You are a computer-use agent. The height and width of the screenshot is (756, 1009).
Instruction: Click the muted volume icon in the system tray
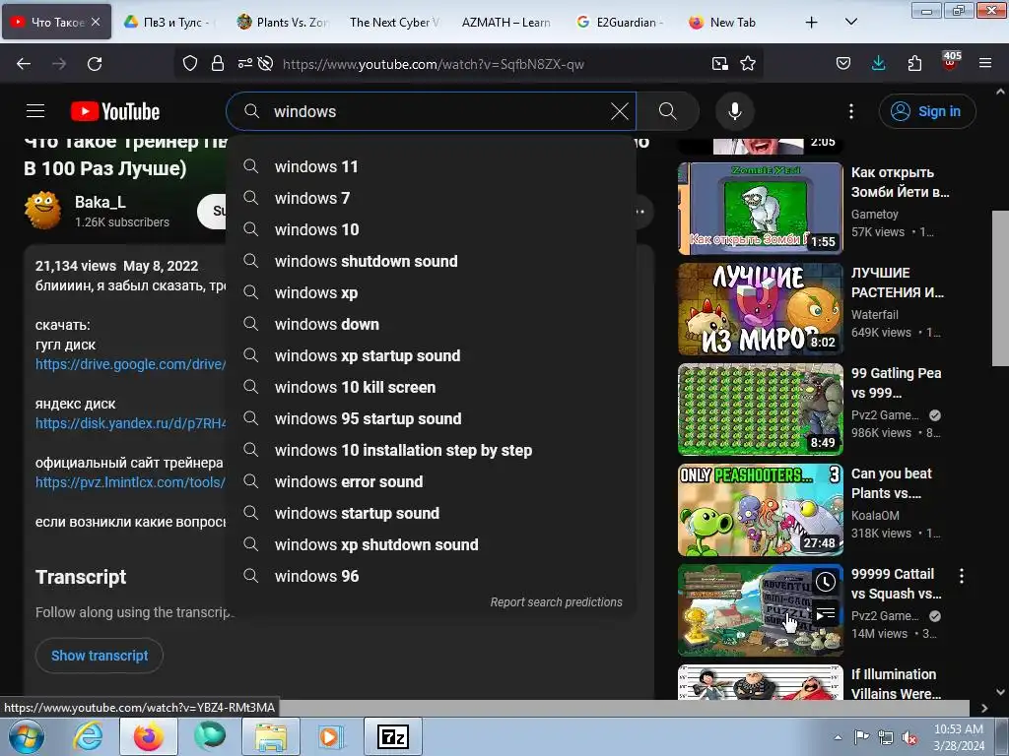[909, 738]
